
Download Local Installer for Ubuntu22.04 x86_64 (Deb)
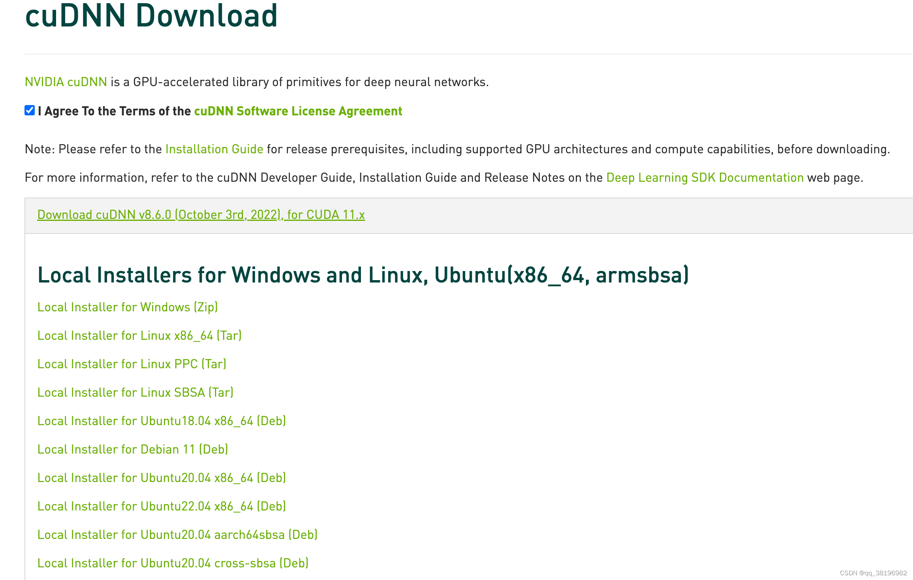(x=162, y=506)
